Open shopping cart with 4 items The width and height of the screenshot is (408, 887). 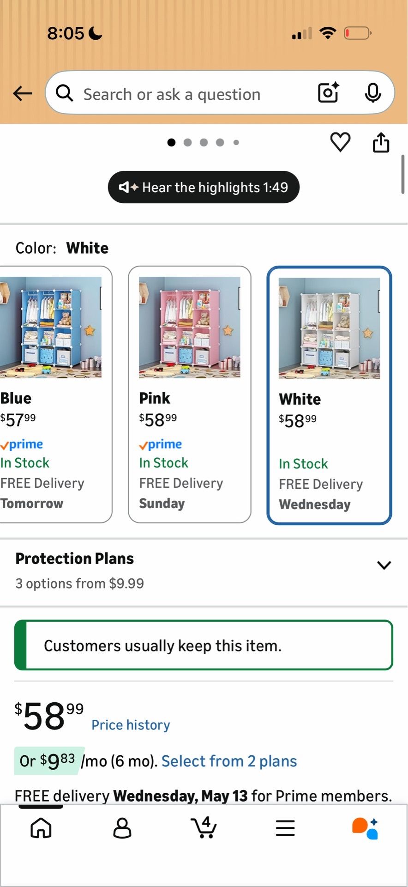tap(204, 827)
